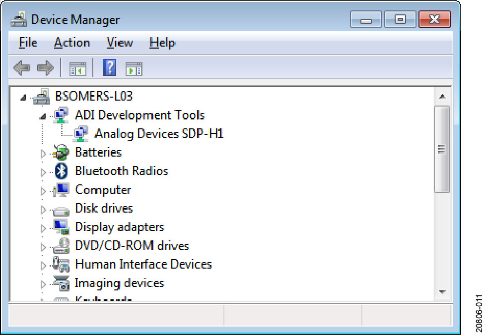Expand the Imaging devices node
Image resolution: width=485 pixels, height=335 pixels.
[43, 284]
